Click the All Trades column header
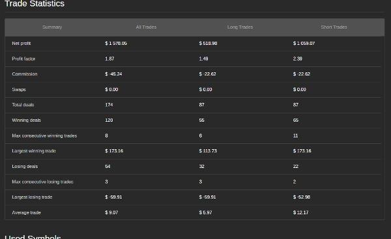Image resolution: width=391 pixels, height=239 pixels. (146, 27)
